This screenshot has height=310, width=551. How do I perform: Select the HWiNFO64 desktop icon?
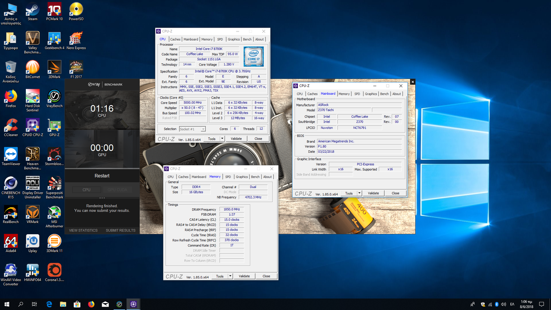pyautogui.click(x=32, y=271)
